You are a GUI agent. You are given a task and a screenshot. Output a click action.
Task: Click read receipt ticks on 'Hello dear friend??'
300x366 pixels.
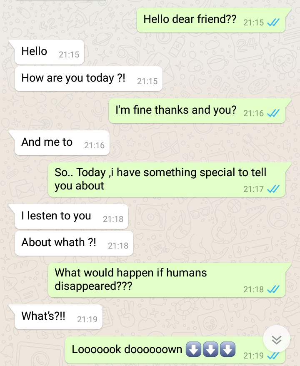tap(273, 22)
